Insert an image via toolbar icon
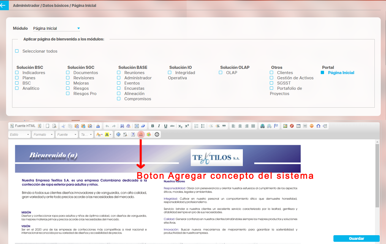This screenshot has height=244, width=386. click(x=285, y=126)
